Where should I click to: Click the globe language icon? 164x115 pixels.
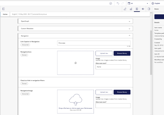pos(153,3)
